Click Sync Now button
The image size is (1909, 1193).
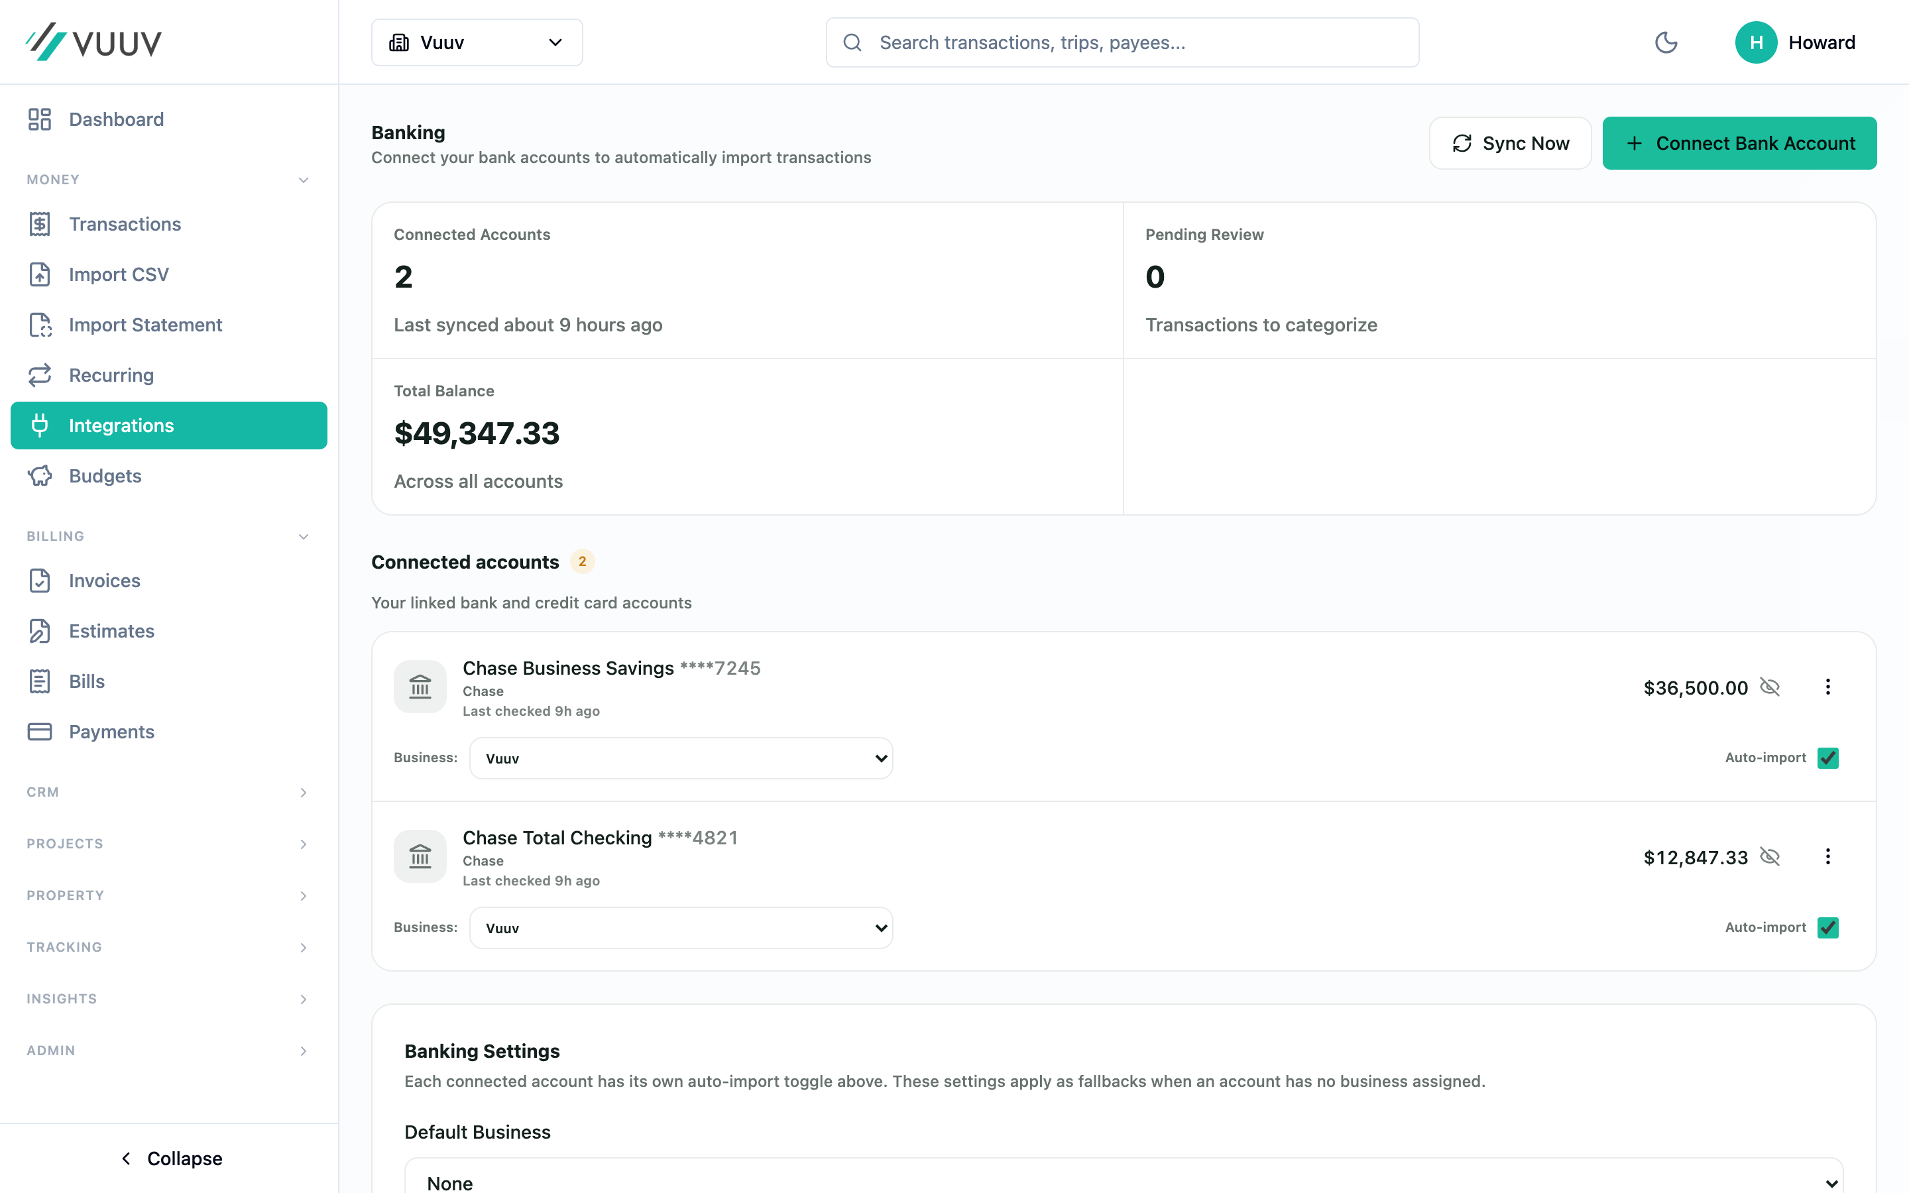tap(1510, 142)
